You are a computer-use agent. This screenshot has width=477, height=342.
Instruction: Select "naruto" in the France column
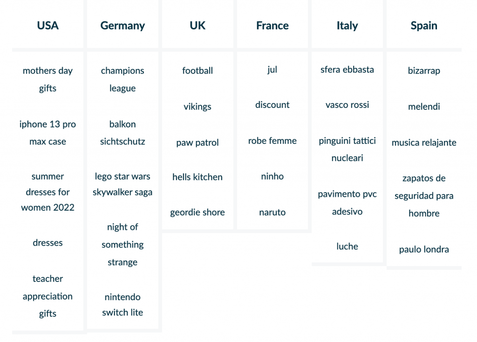[273, 212]
